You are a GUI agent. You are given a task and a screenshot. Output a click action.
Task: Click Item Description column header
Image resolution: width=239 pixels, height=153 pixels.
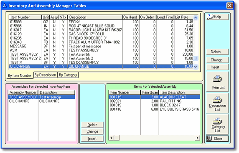180,92
